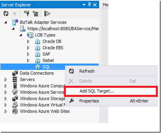Viewport: 161px width, 133px height.
Task: Select the Data Connections label
Action: click(x=37, y=73)
